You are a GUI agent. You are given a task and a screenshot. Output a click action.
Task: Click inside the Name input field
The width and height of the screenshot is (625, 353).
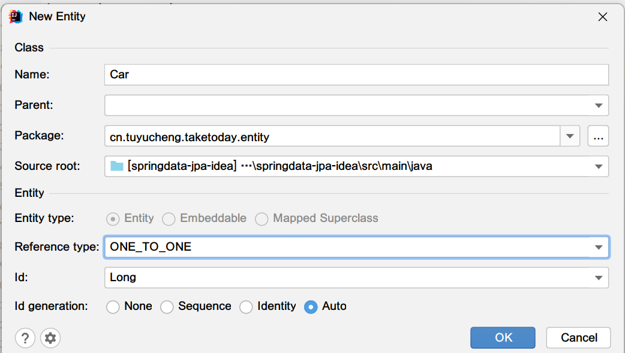pos(240,74)
